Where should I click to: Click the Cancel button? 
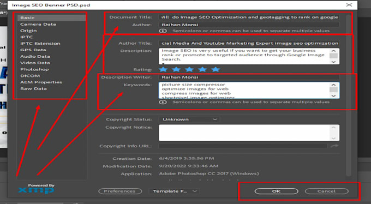pos(326,191)
